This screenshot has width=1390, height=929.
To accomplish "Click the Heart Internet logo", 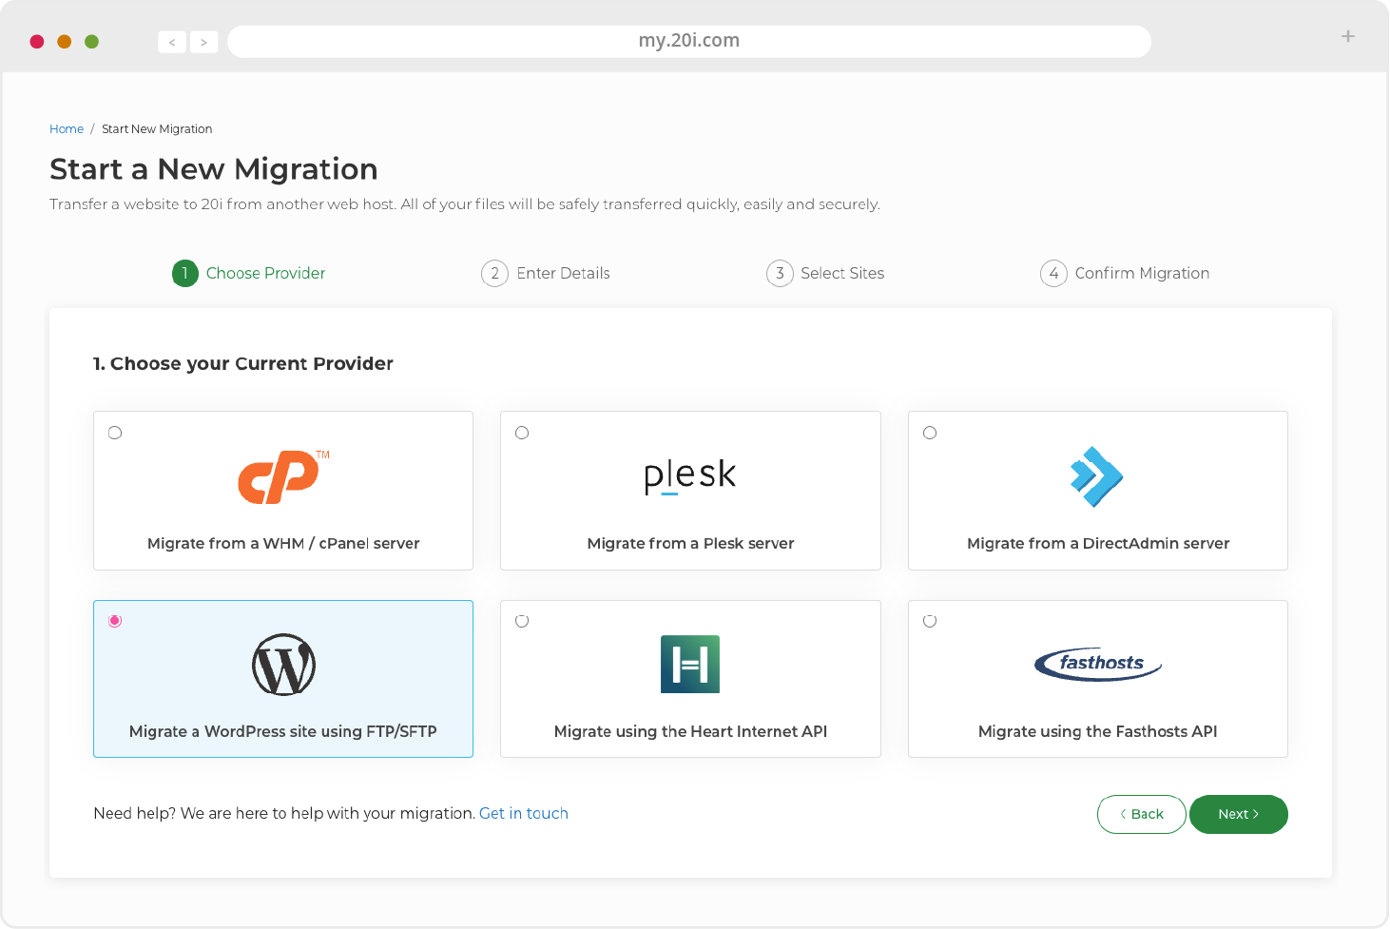I will (690, 664).
